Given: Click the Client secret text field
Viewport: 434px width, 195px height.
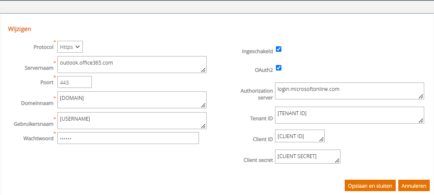Looking at the screenshot, I should tap(308, 157).
